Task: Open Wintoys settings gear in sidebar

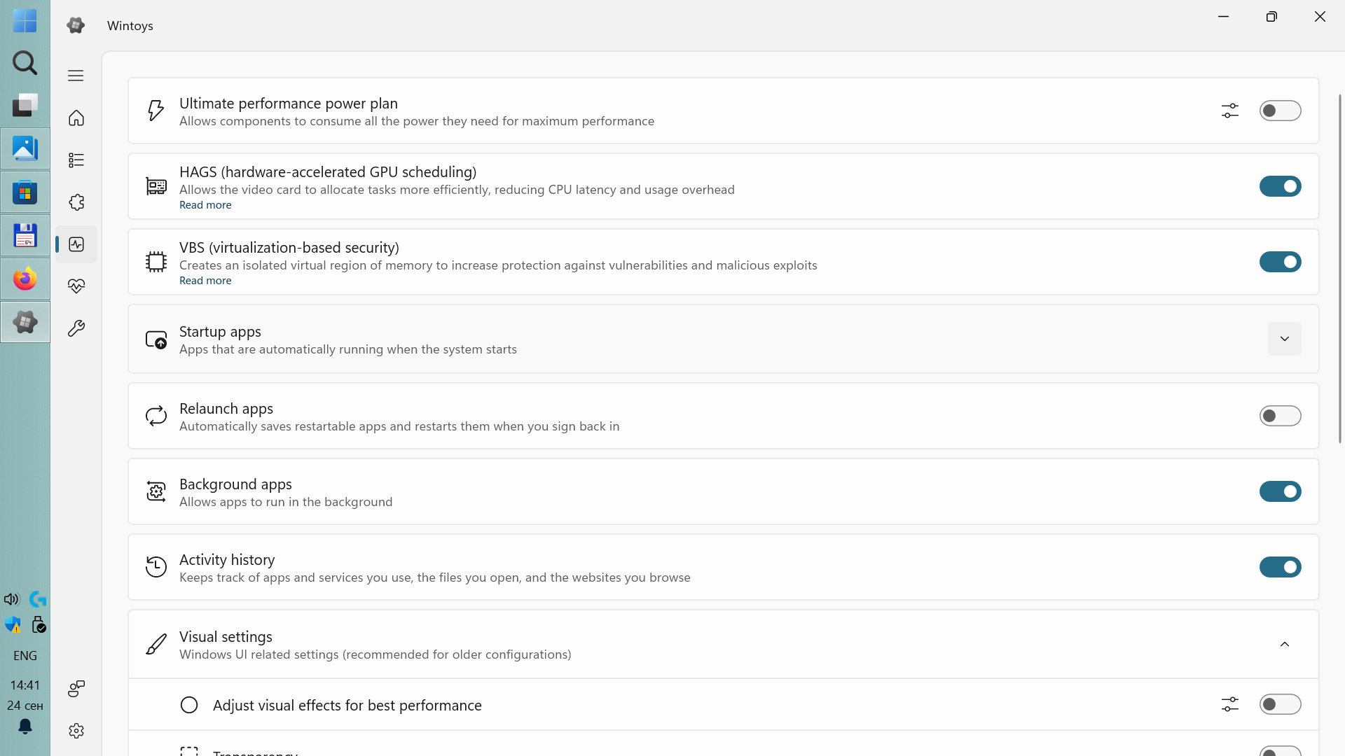Action: click(76, 731)
